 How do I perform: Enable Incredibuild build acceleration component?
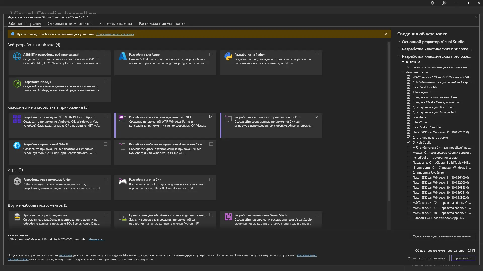408,157
